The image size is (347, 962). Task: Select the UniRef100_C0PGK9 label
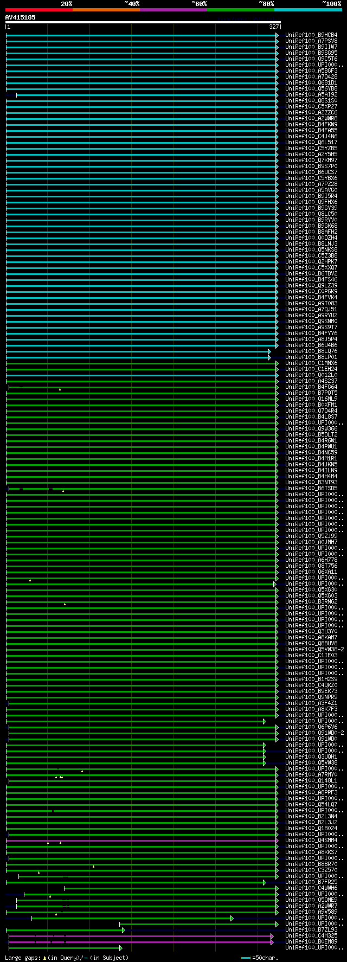[311, 292]
